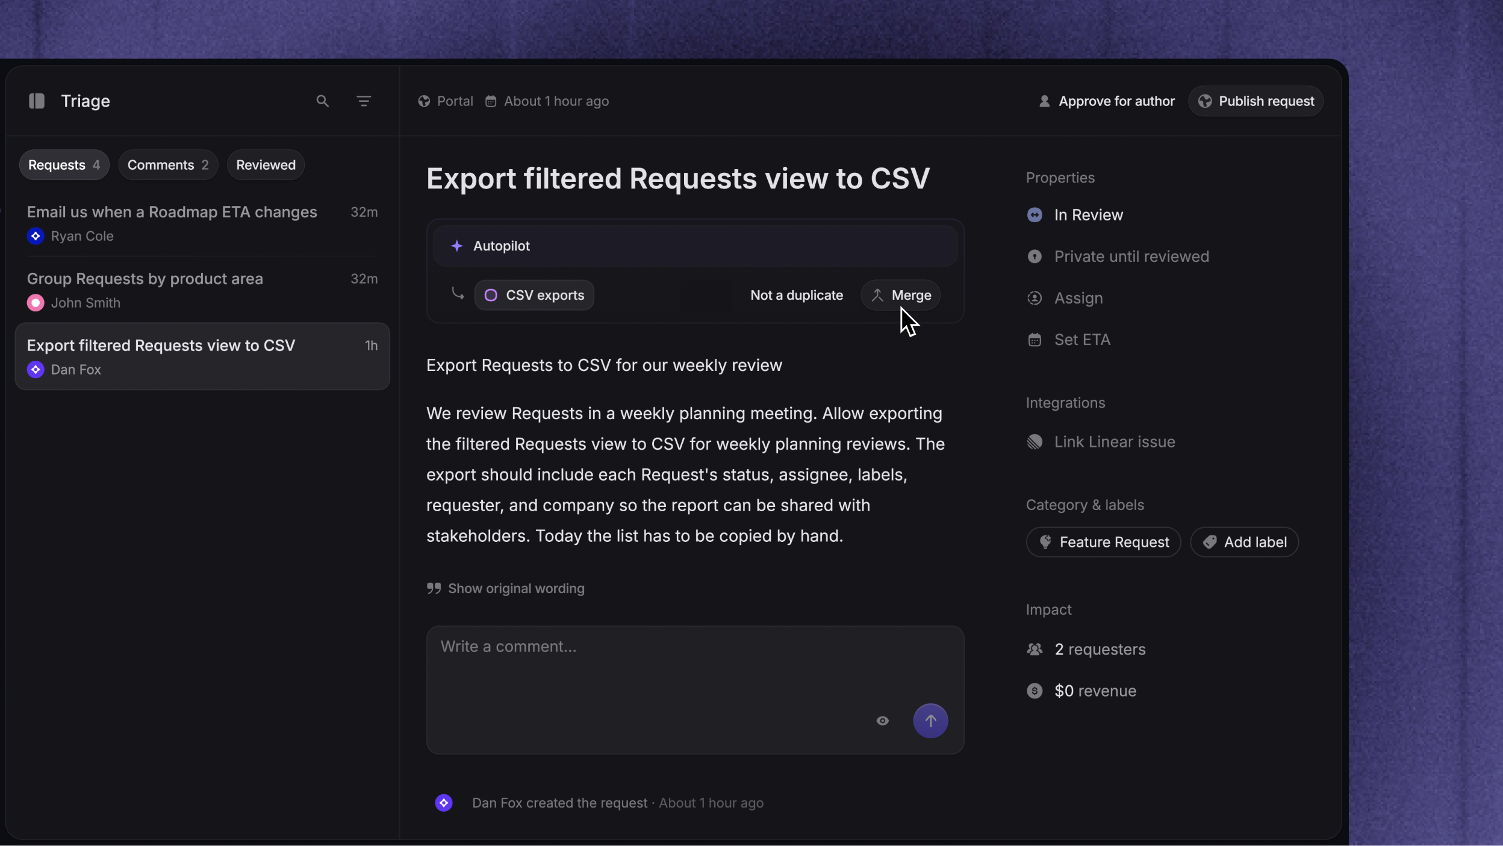
Task: Switch to the Reviewed tab
Action: click(x=266, y=165)
